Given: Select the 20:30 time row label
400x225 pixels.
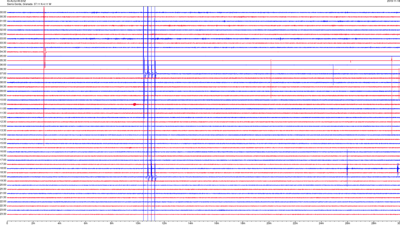Looking at the screenshot, I should tap(3, 189).
